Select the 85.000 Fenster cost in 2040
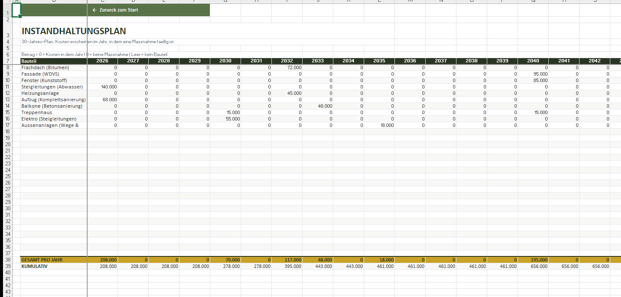This screenshot has width=621, height=297. click(533, 80)
